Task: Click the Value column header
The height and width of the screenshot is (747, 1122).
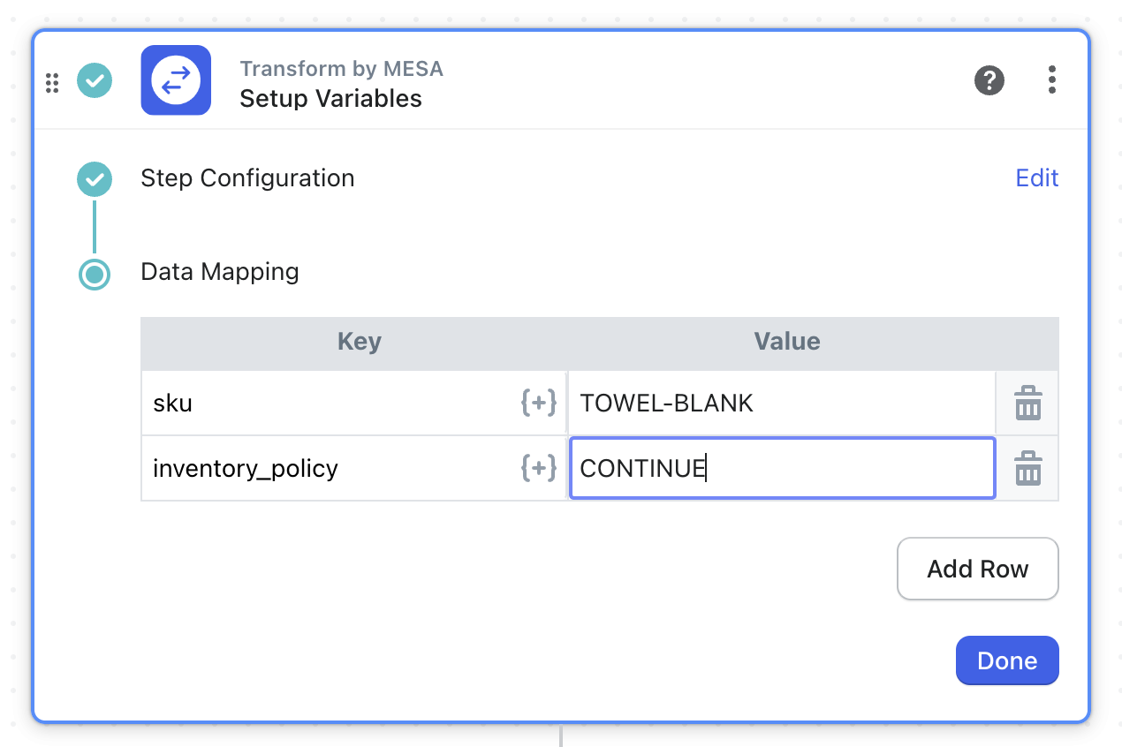Action: 786,342
